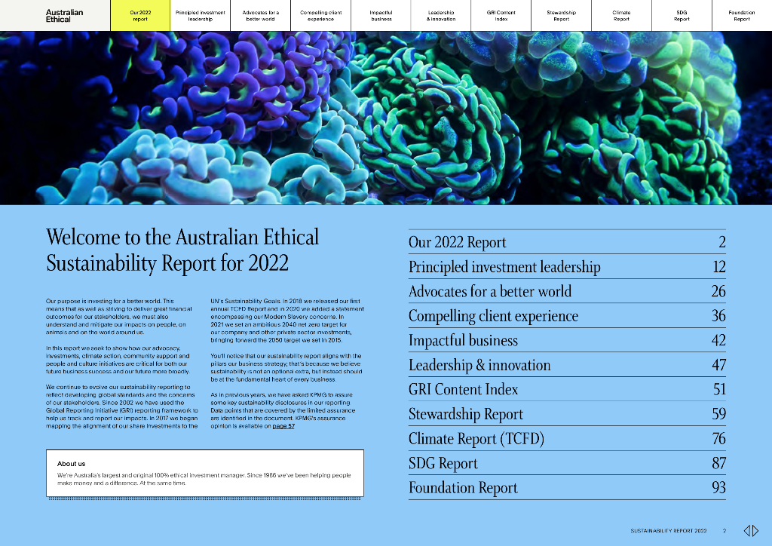Open the GRI Content Index tab
Viewport: 772px width, 546px height.
click(x=501, y=16)
